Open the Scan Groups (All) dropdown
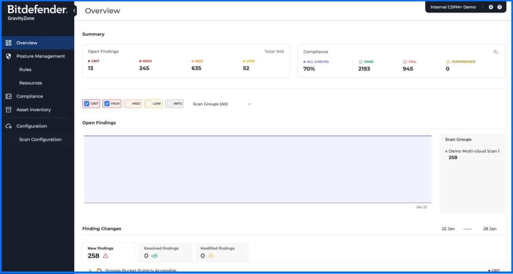 222,104
